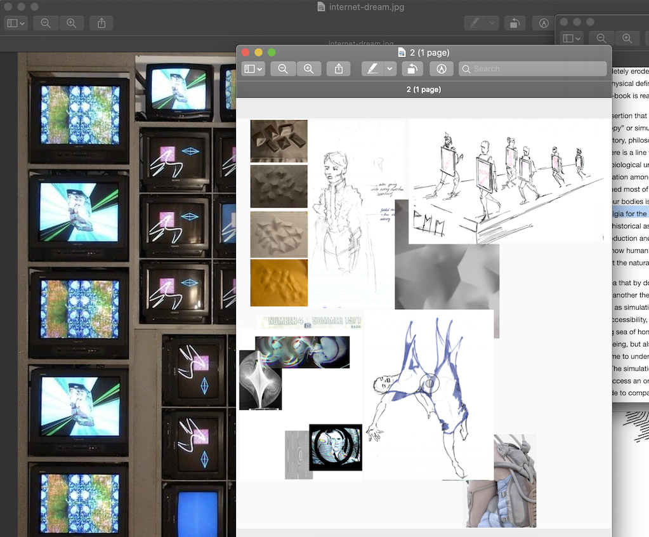Zoom in on internet-dream.jpg
The height and width of the screenshot is (537, 649).
click(71, 23)
